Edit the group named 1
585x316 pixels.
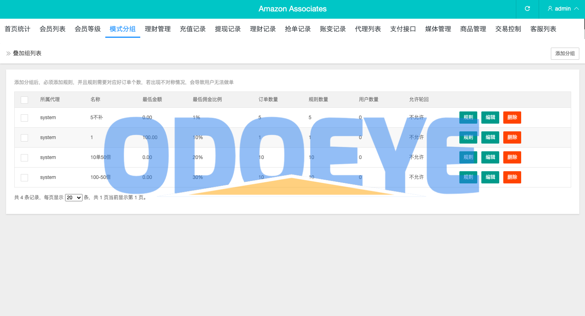pyautogui.click(x=490, y=137)
